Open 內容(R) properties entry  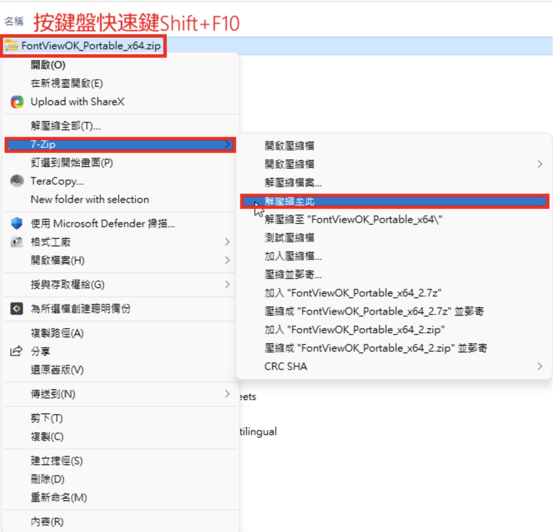(121, 522)
